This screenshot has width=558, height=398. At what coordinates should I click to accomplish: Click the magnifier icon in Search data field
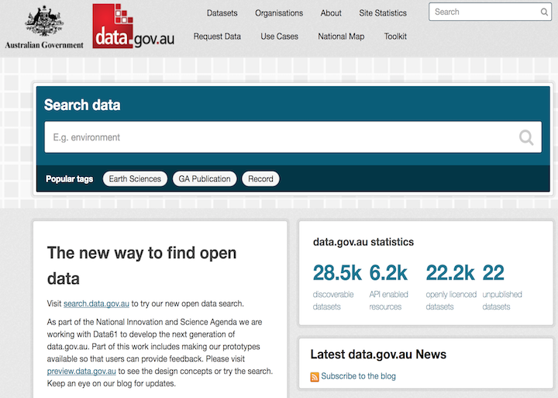coord(526,137)
